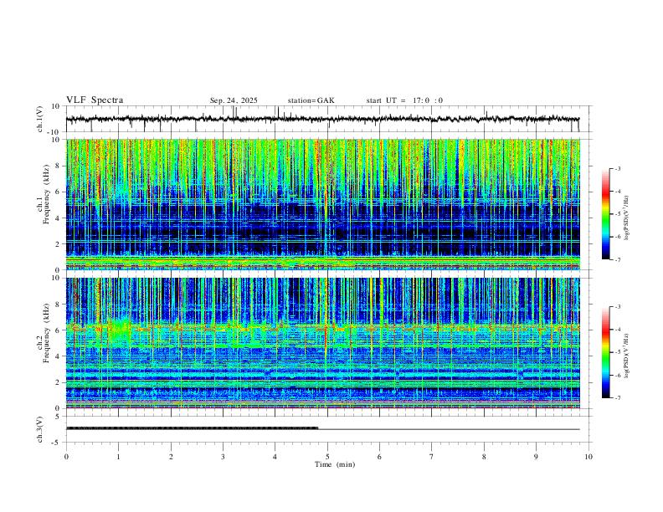Click the ch.1 color scale bar
The image size is (663, 512).
click(605, 214)
